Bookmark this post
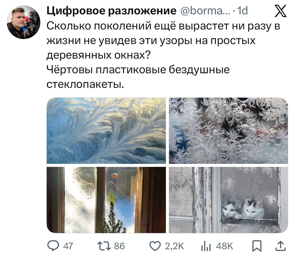Screen dimensions: 295x258 (x=257, y=246)
